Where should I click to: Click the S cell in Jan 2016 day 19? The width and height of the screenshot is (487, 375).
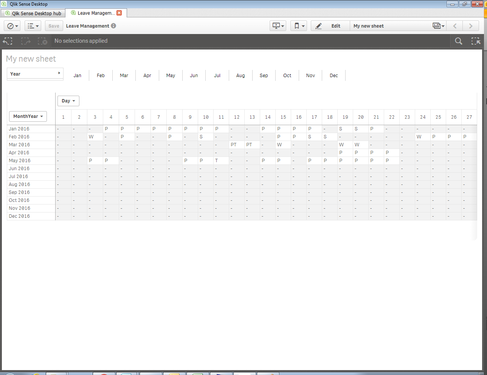coord(345,129)
